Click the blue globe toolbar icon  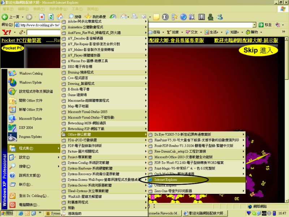pyautogui.click(x=183, y=17)
